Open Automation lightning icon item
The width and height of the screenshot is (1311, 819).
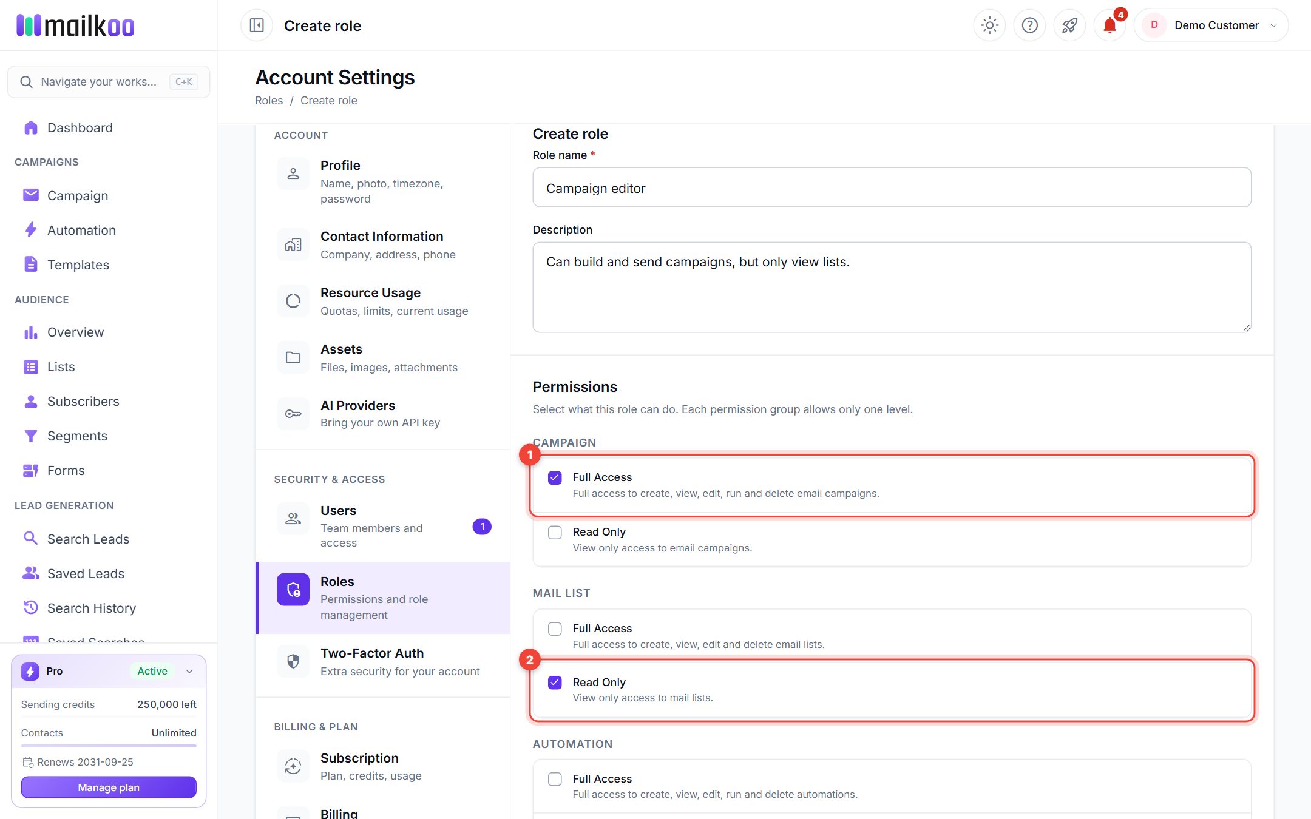click(31, 230)
